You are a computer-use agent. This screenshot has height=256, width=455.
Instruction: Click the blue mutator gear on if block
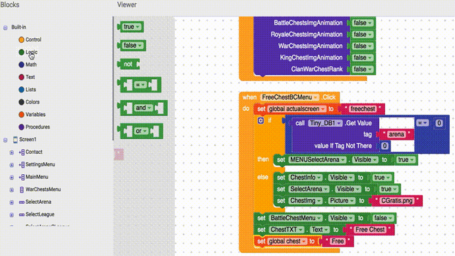pyautogui.click(x=260, y=121)
